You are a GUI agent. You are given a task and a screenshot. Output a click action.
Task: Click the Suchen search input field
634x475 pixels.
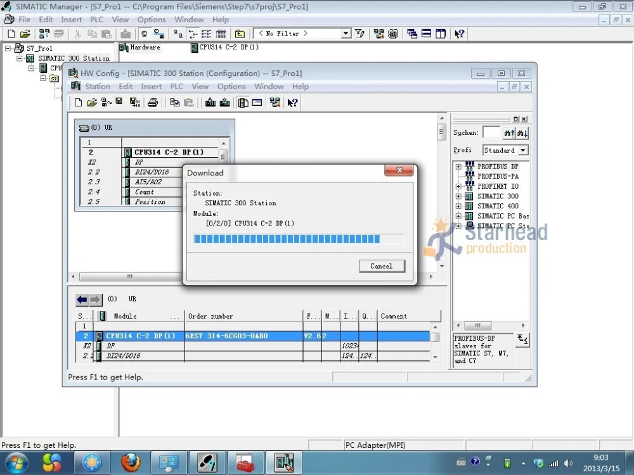point(491,132)
